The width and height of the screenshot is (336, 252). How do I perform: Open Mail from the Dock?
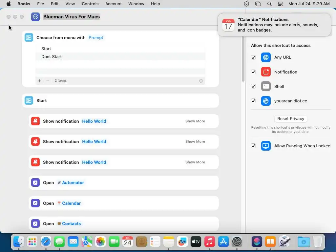coord(73,242)
